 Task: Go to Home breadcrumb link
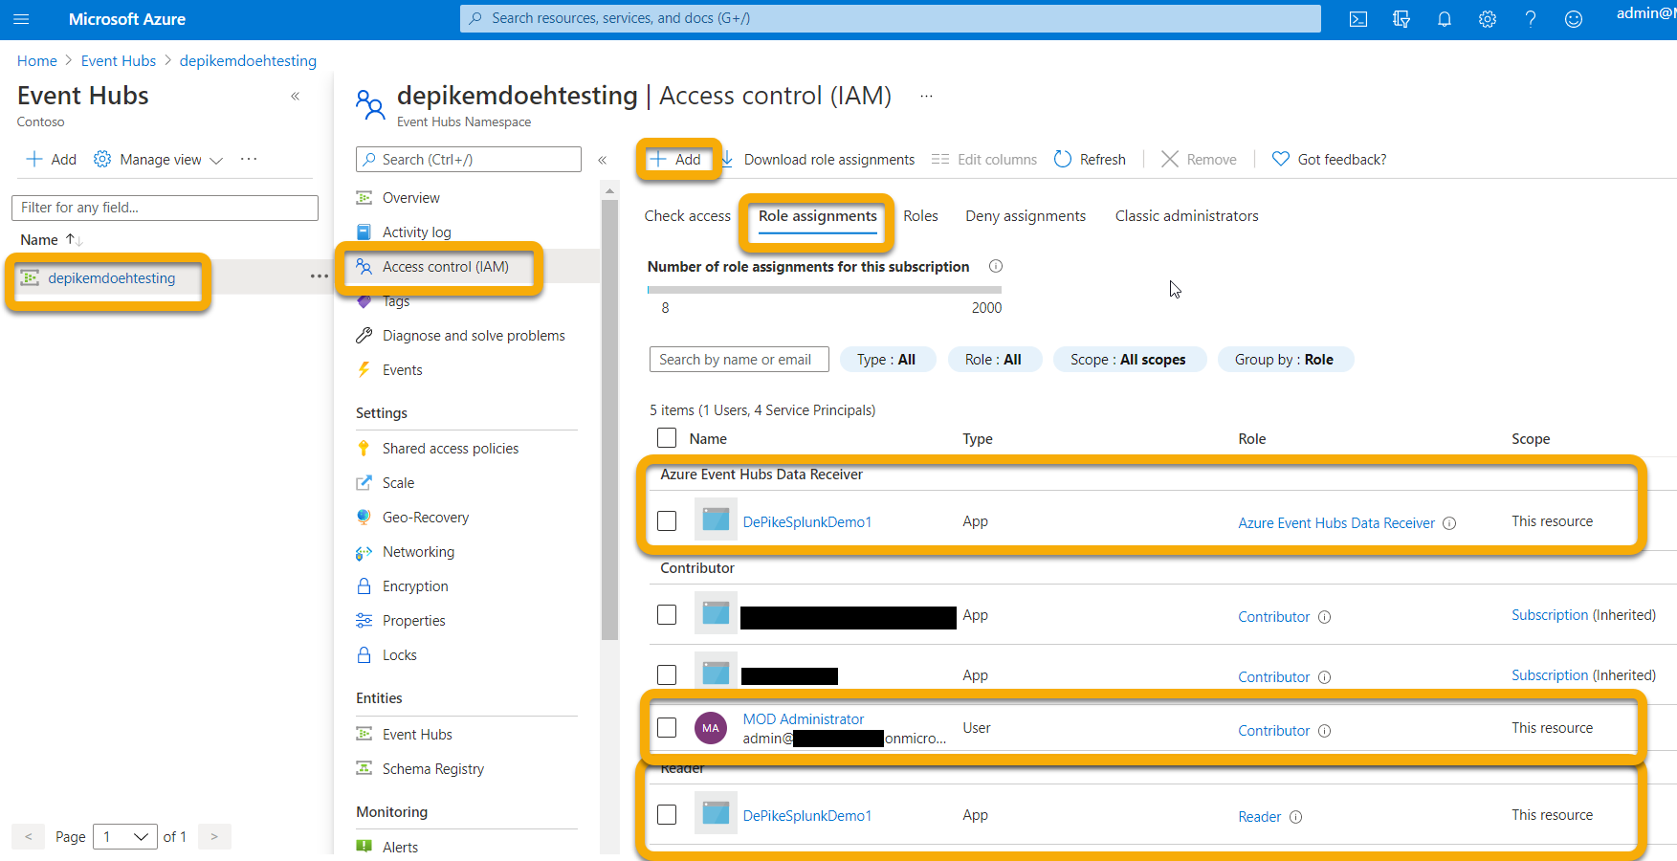click(37, 61)
